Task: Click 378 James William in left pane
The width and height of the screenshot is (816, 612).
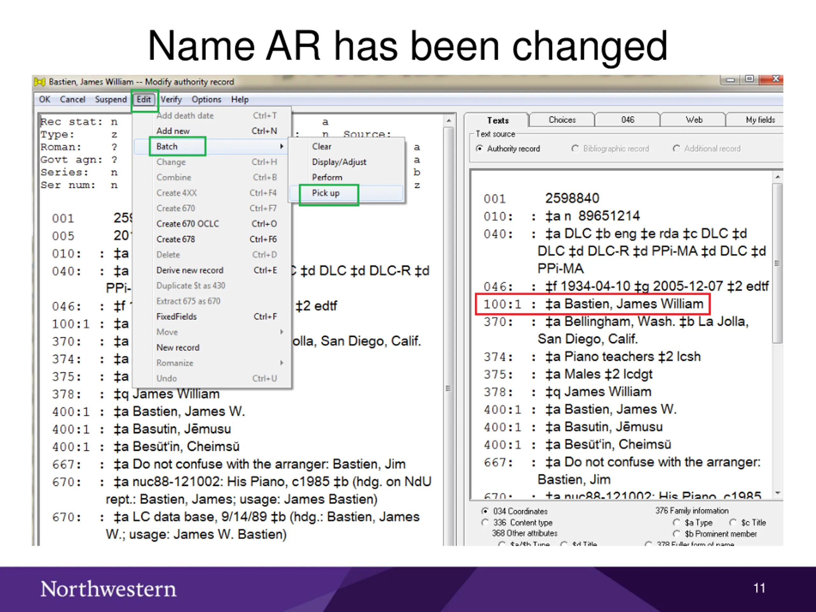Action: coord(136,394)
